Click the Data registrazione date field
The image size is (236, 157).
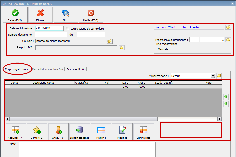[49, 28]
